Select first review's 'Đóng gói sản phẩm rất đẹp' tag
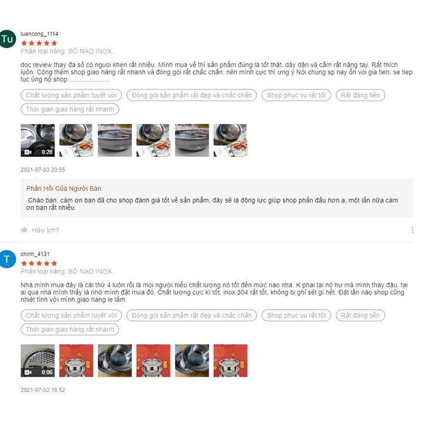 (x=192, y=95)
